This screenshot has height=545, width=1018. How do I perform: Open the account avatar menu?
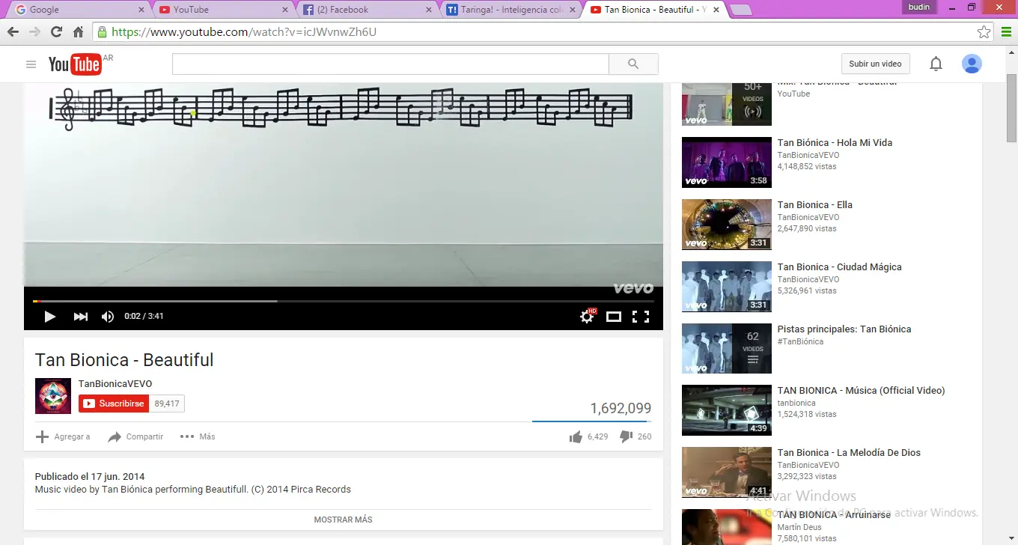[972, 64]
